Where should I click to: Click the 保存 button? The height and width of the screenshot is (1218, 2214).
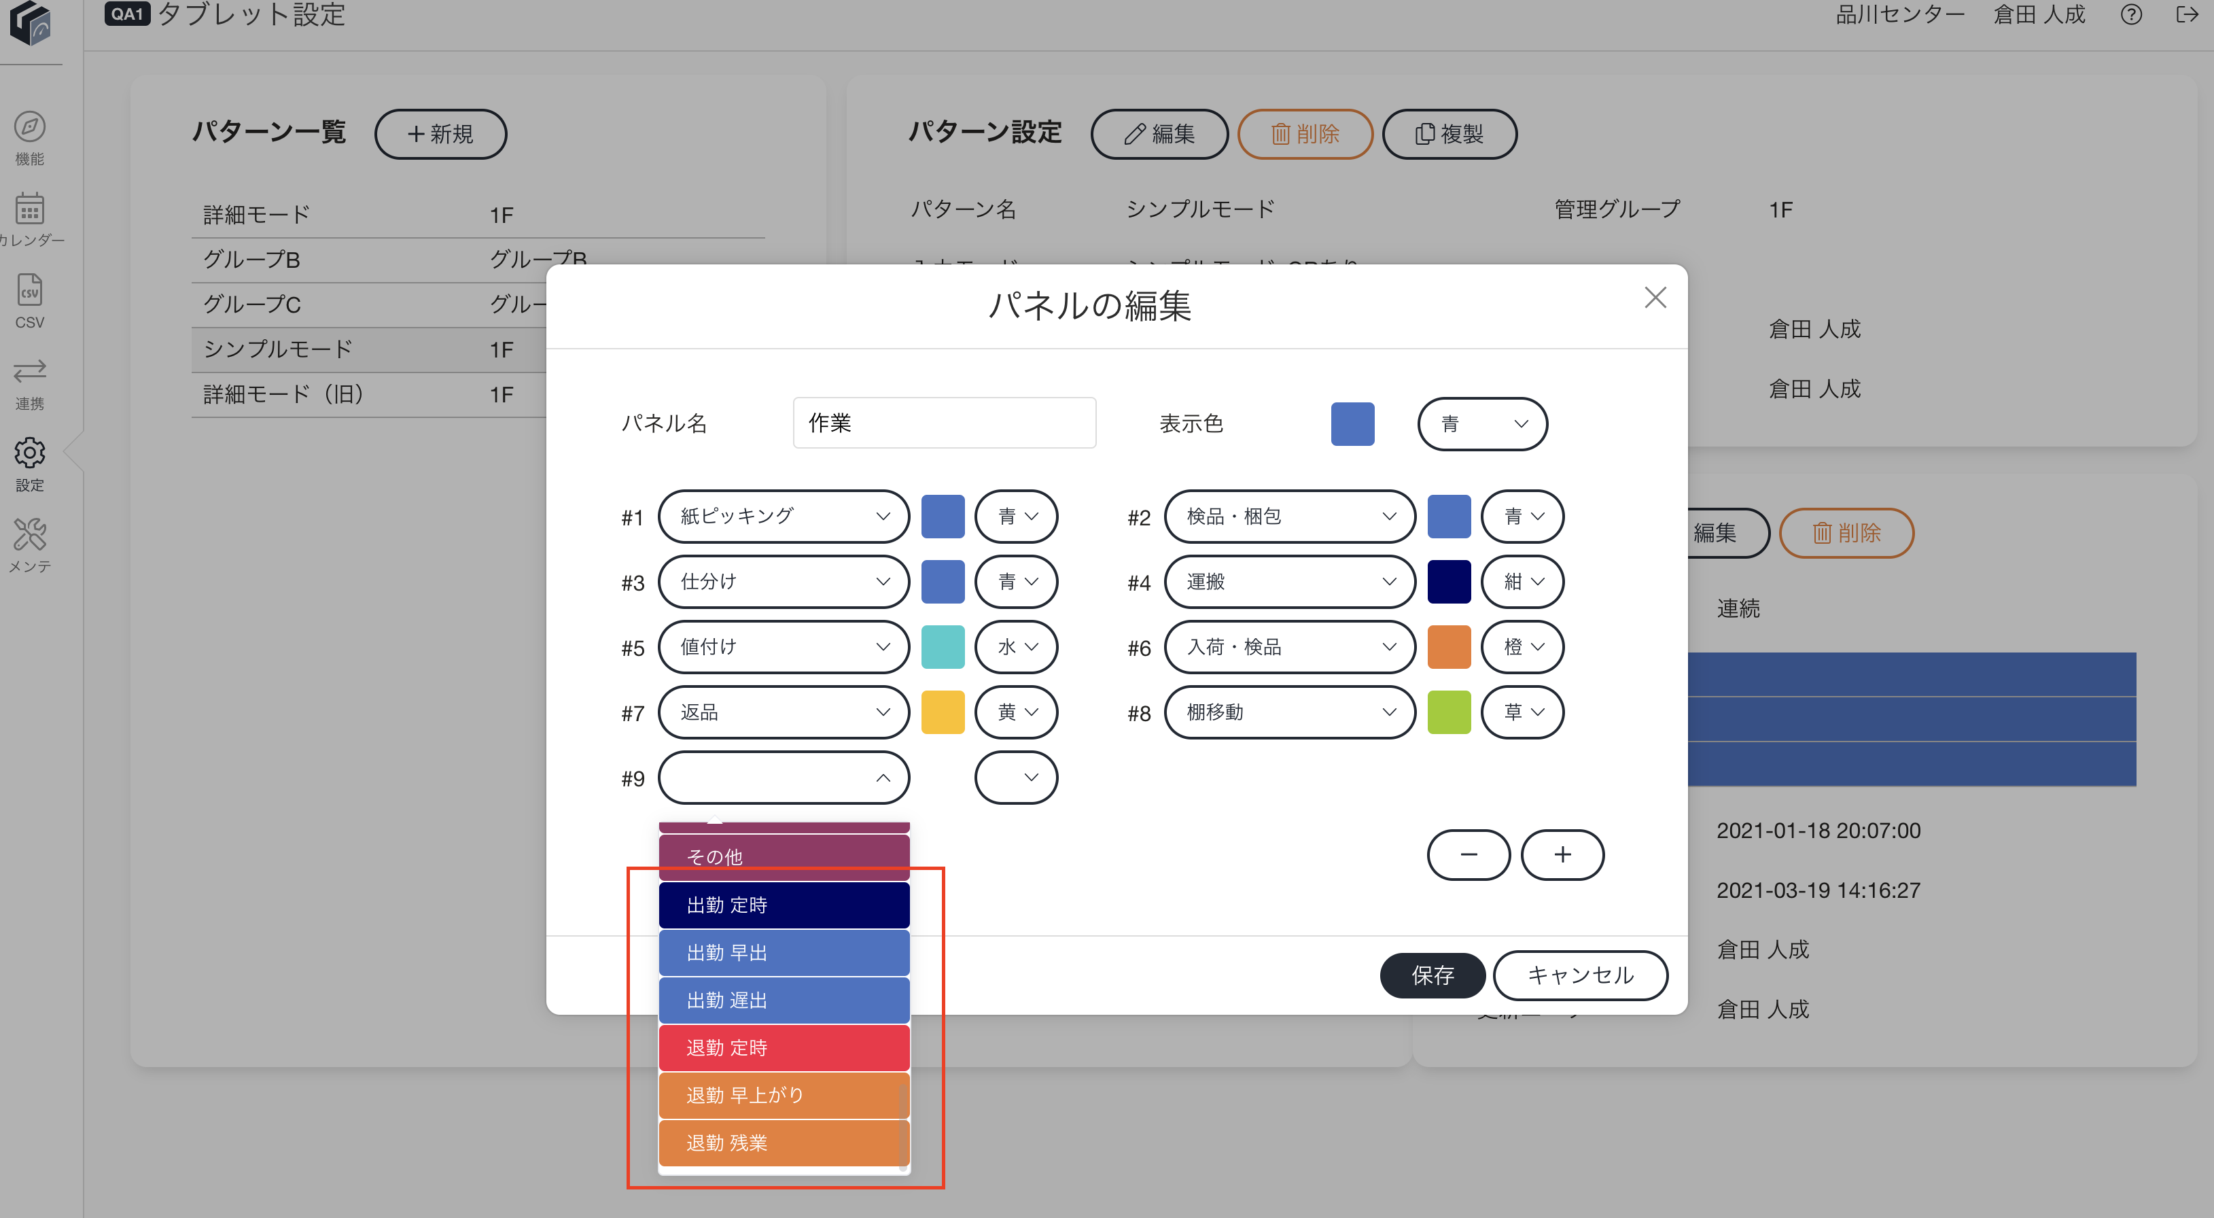(1432, 975)
